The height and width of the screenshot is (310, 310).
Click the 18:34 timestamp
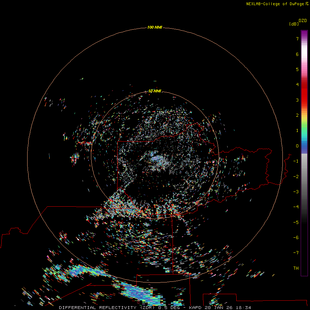[x=244, y=308]
